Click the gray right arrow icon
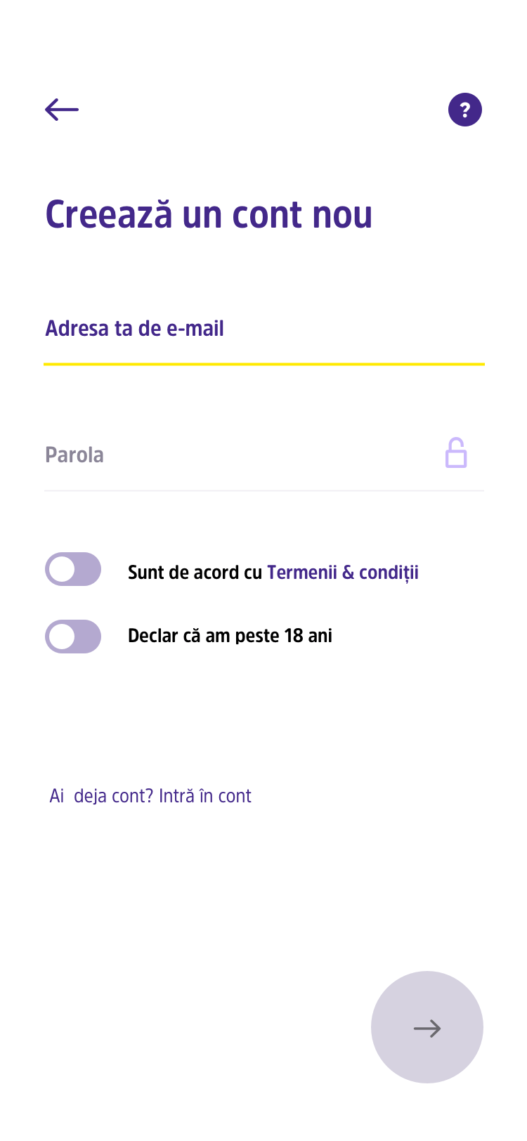527x1141 pixels. tap(427, 1029)
